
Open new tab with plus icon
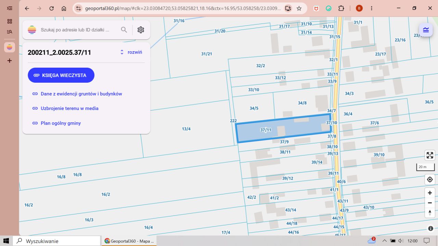point(10,60)
